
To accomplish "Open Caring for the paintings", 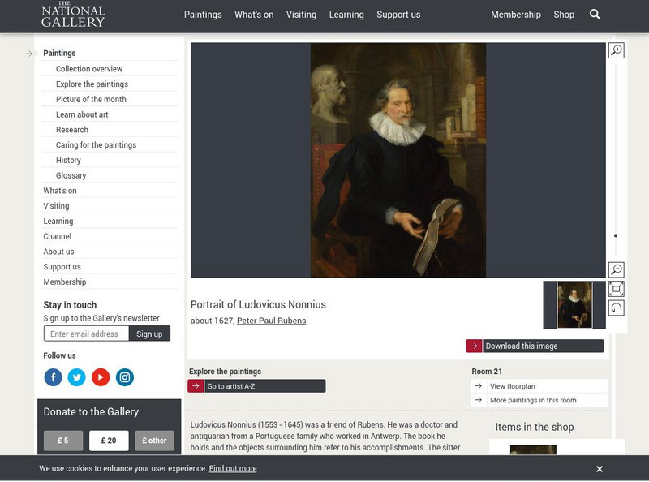I will point(96,145).
